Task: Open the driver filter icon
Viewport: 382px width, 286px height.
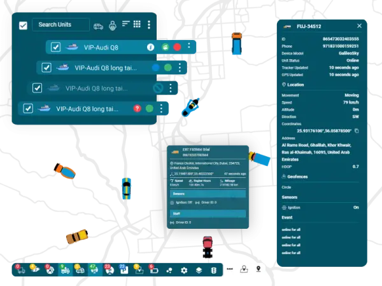Action: 112,25
